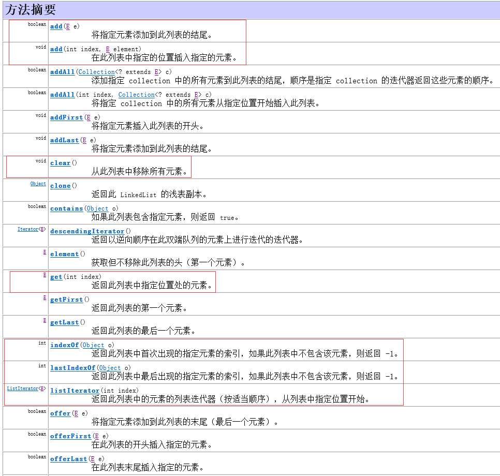This screenshot has height=476, width=500.
Task: Follow the lastIndexOf method link
Action: click(72, 368)
